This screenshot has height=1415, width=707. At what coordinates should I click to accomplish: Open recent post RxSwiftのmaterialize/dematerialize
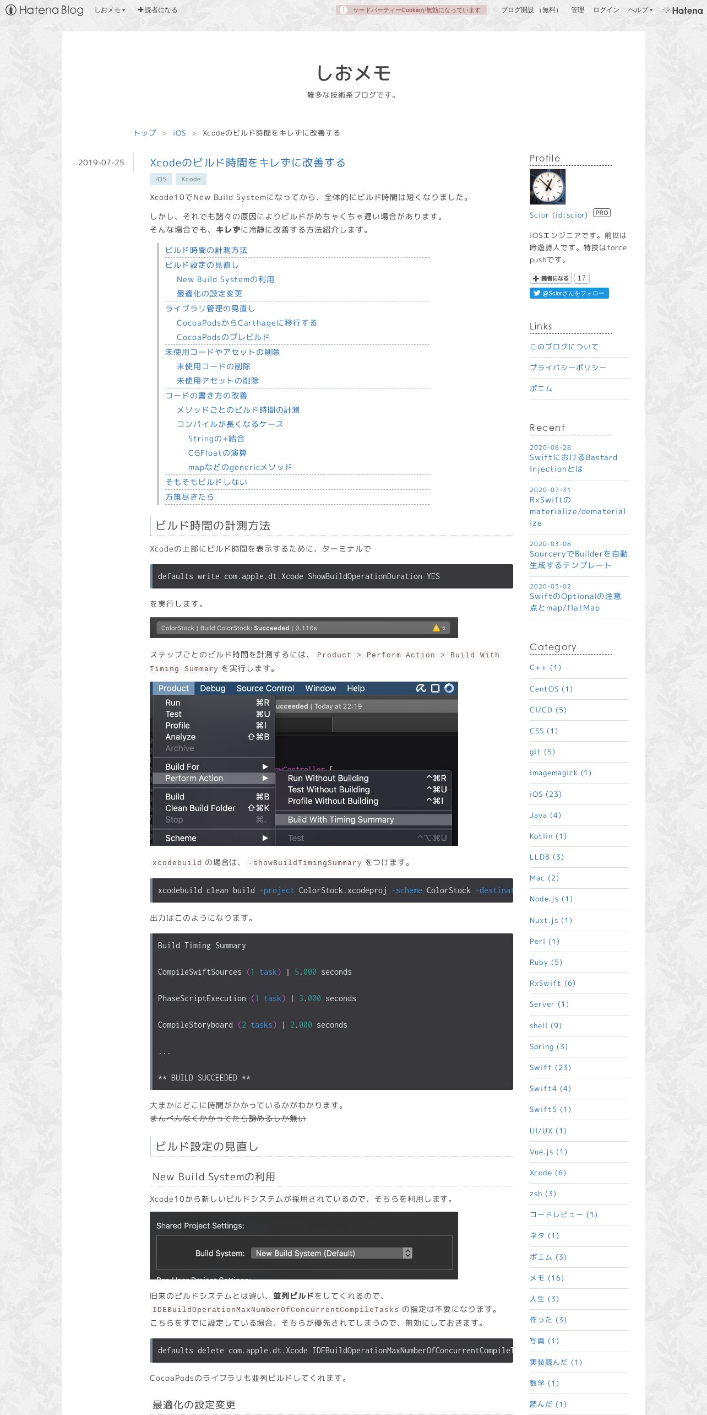578,511
